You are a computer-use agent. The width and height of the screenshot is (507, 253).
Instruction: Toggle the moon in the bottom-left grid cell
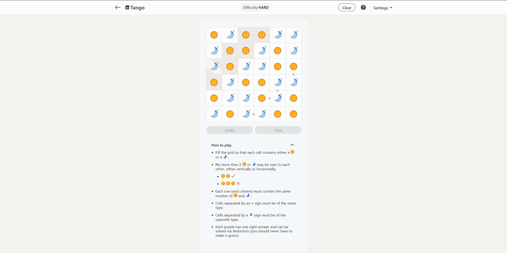pyautogui.click(x=214, y=114)
